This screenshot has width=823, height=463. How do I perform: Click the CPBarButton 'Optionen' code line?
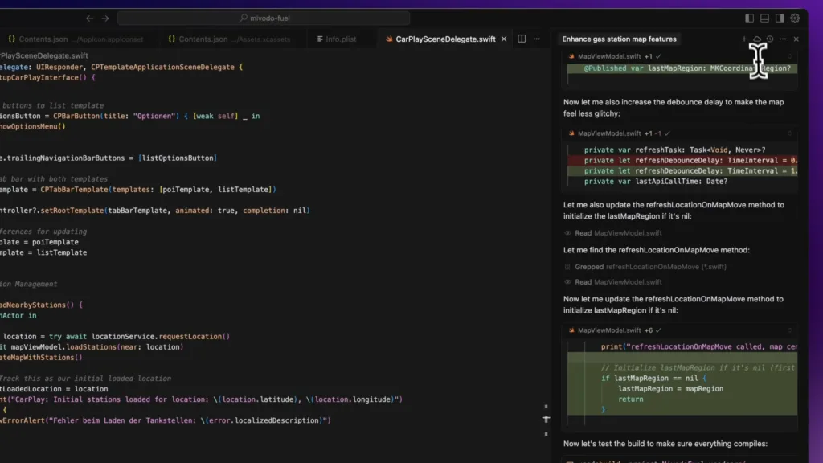pyautogui.click(x=129, y=116)
